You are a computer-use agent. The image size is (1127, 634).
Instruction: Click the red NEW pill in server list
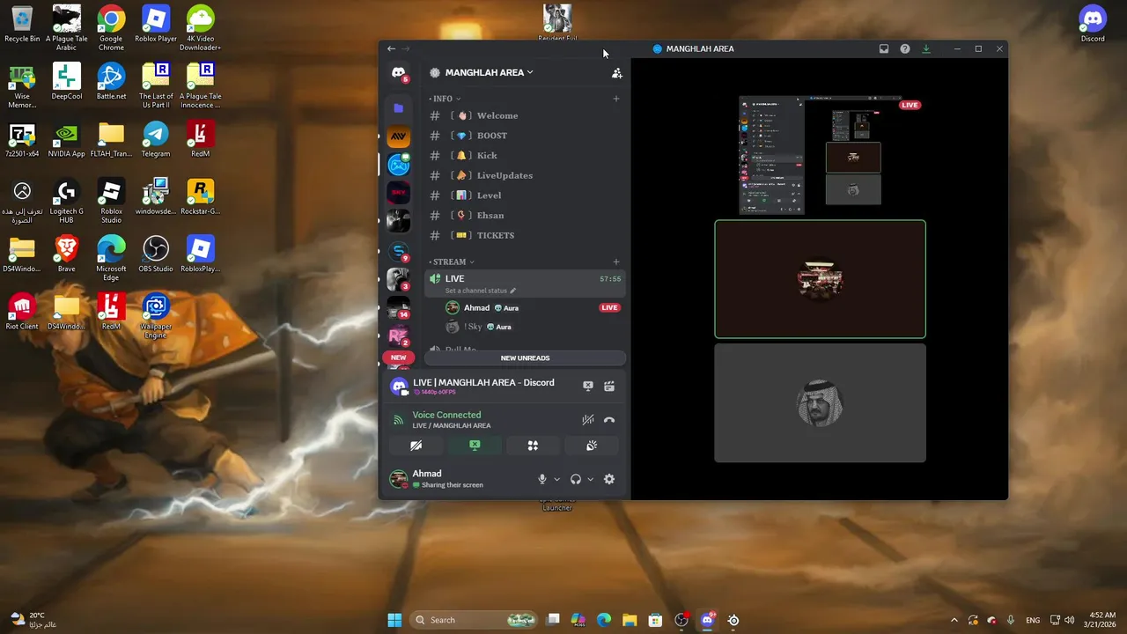coord(398,358)
